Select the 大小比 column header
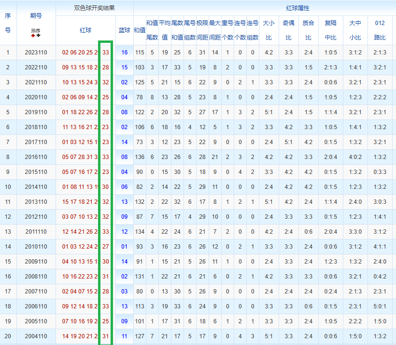Screen dimensions: 396x345 coord(269,30)
